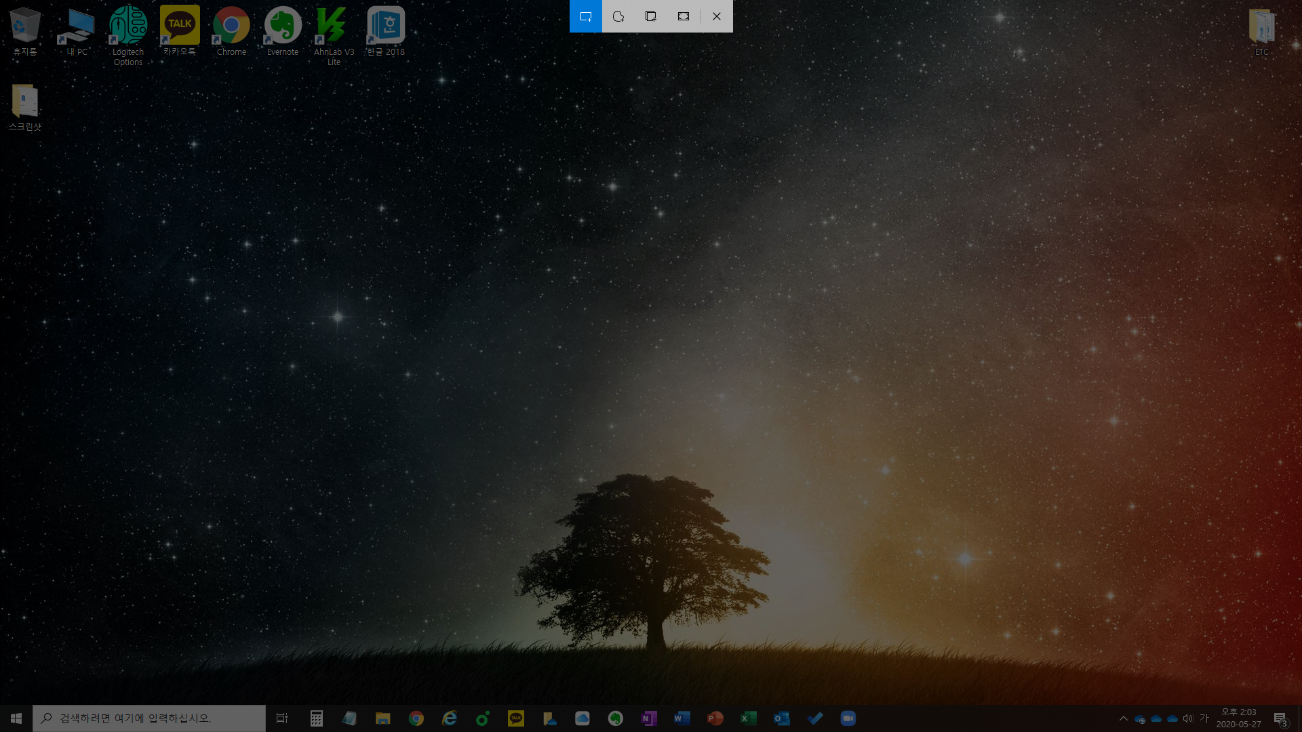The image size is (1302, 732).
Task: Open the volume control in tray
Action: coord(1188,718)
